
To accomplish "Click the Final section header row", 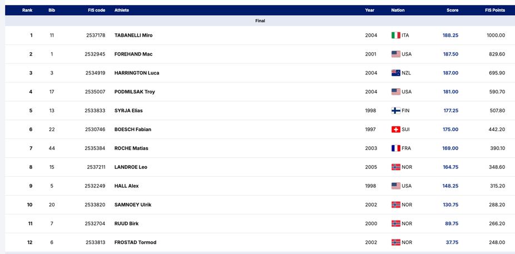I will pyautogui.click(x=260, y=21).
